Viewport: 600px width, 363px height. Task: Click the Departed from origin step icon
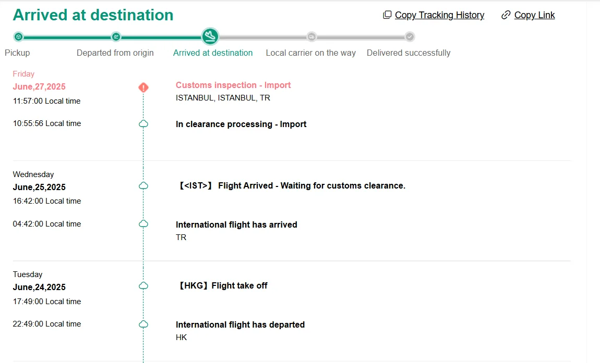pos(116,36)
